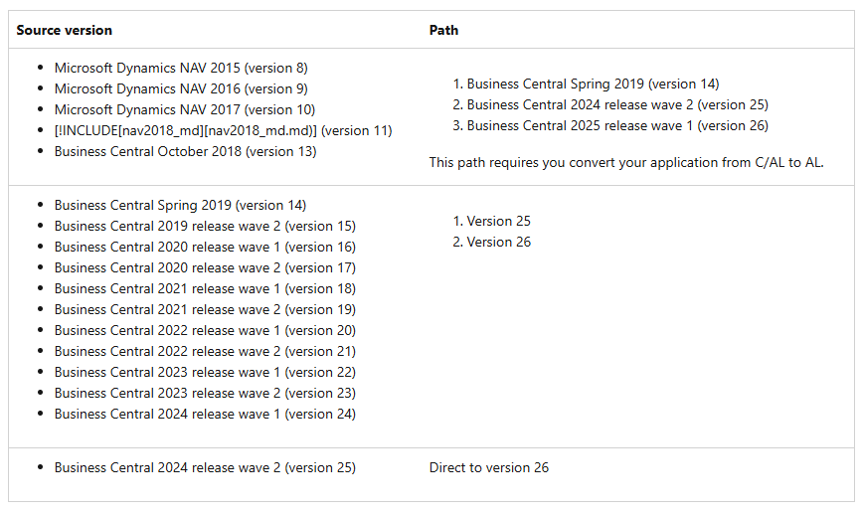Select Microsoft Dynamics NAV 2015 (version 8)
Image resolution: width=862 pixels, height=514 pixels.
pos(181,68)
